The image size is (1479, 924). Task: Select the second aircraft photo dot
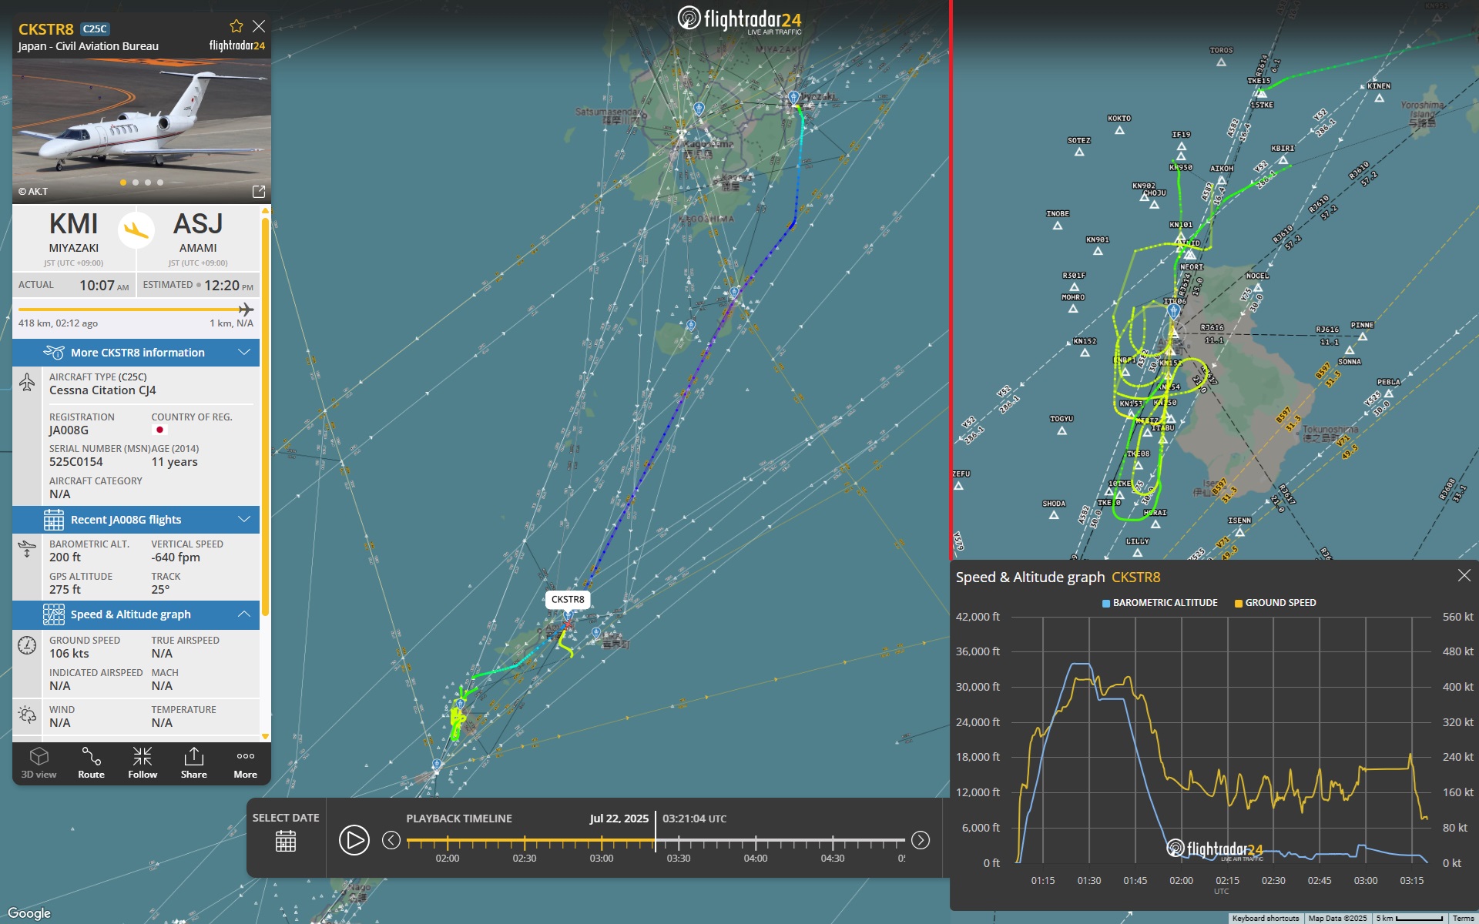pos(136,182)
